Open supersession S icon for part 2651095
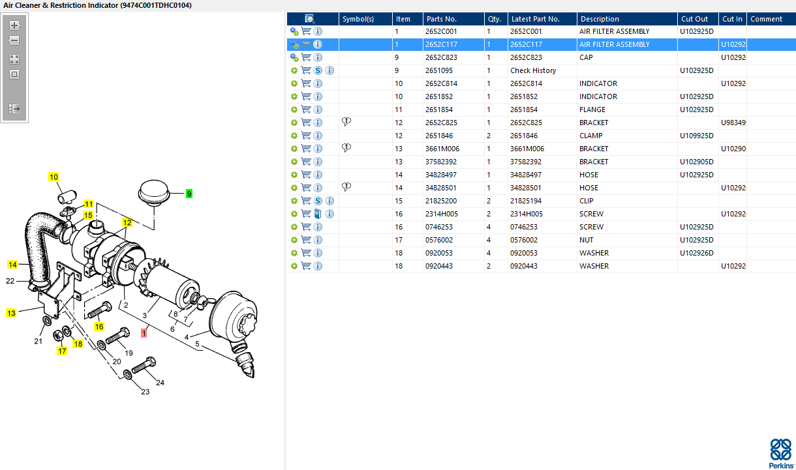796x470 pixels. point(318,70)
